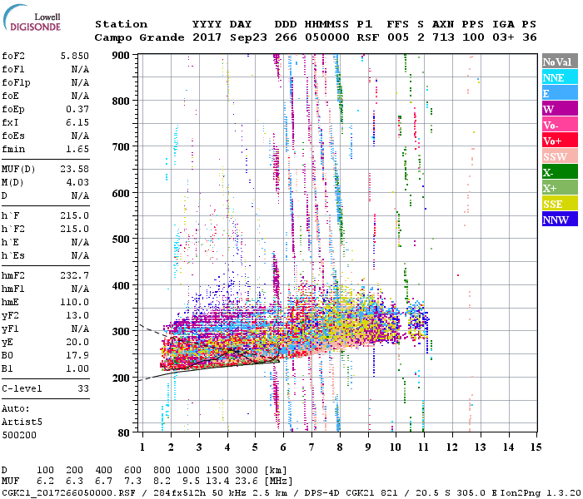The image size is (583, 499).
Task: Select the Vo- legend swatch
Action: pos(560,126)
